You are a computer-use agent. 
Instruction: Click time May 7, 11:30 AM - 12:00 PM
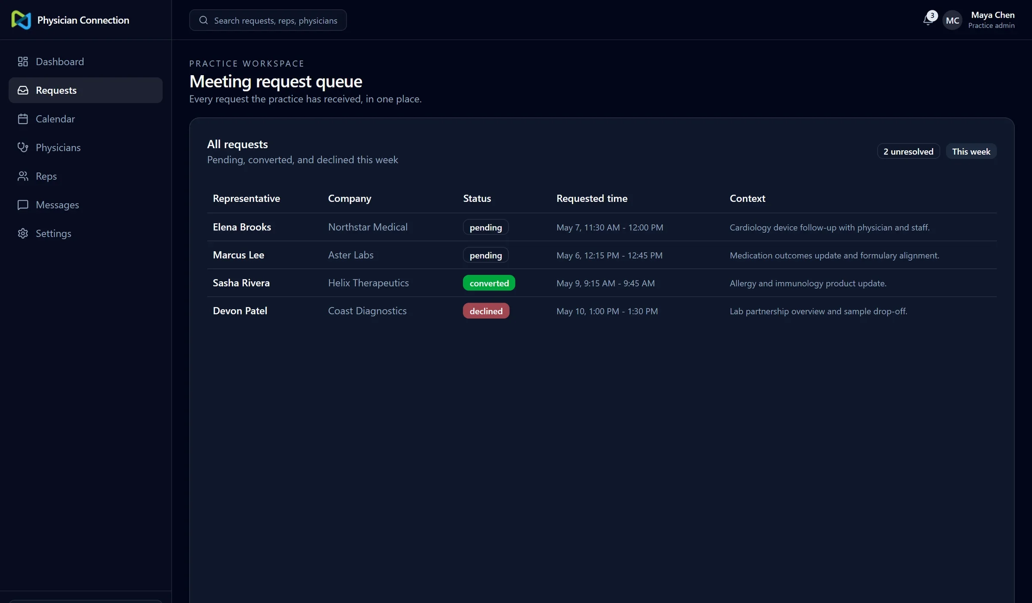tap(610, 228)
